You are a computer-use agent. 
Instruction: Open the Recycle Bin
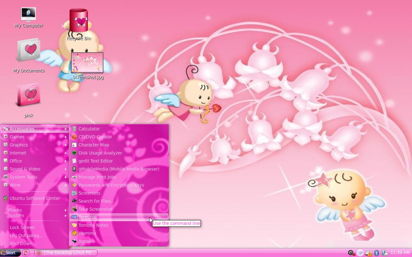click(79, 19)
